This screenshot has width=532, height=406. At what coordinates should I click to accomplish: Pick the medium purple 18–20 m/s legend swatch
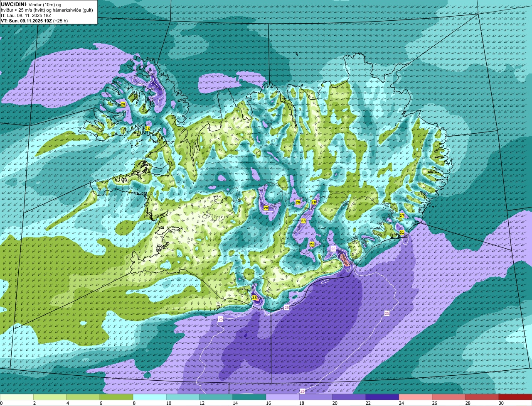pos(316,397)
